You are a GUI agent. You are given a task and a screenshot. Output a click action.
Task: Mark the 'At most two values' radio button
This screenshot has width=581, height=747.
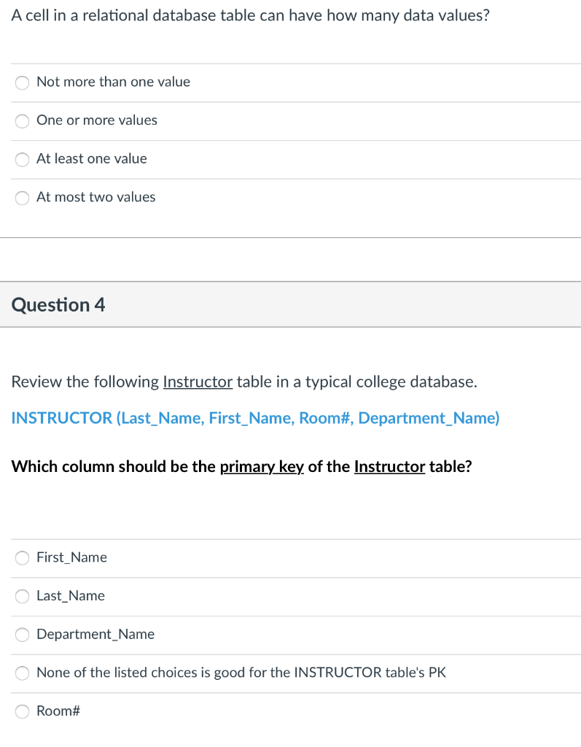23,198
